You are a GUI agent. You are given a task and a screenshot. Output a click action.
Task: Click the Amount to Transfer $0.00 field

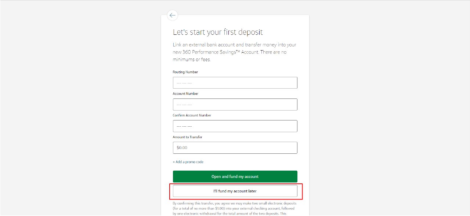click(235, 148)
